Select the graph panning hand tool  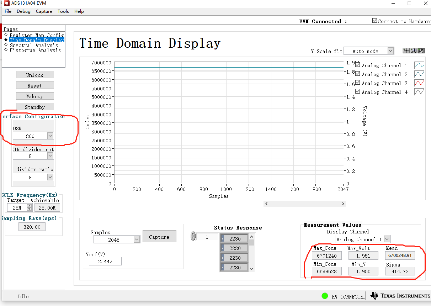(x=421, y=51)
